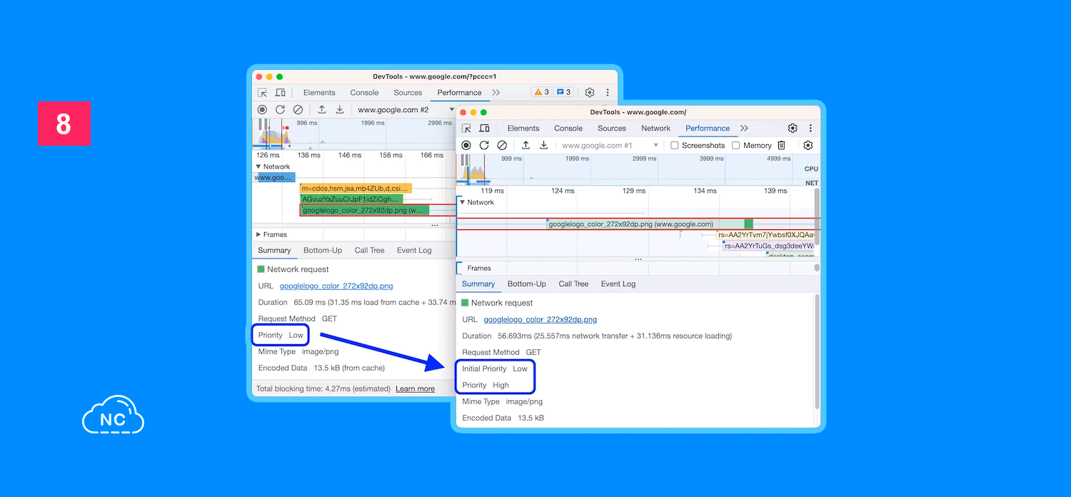Select the AGvuzYaZuuCrJpF1 request bar
The width and height of the screenshot is (1071, 497).
pyautogui.click(x=351, y=199)
